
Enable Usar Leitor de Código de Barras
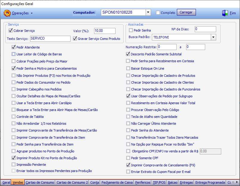pos(14,54)
